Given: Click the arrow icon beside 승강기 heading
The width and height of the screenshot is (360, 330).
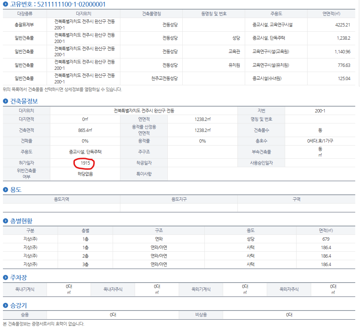Looking at the screenshot, I should [6, 305].
